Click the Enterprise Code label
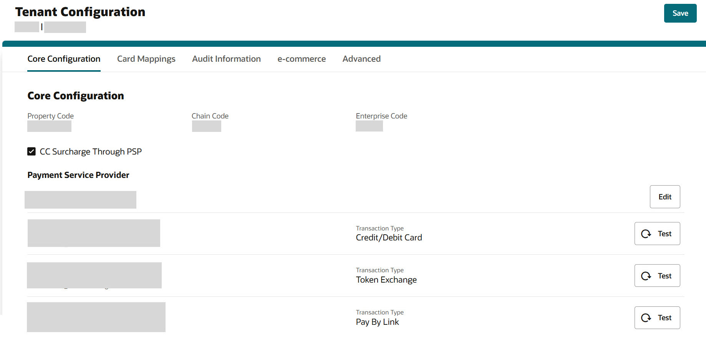706x339 pixels. 381,116
